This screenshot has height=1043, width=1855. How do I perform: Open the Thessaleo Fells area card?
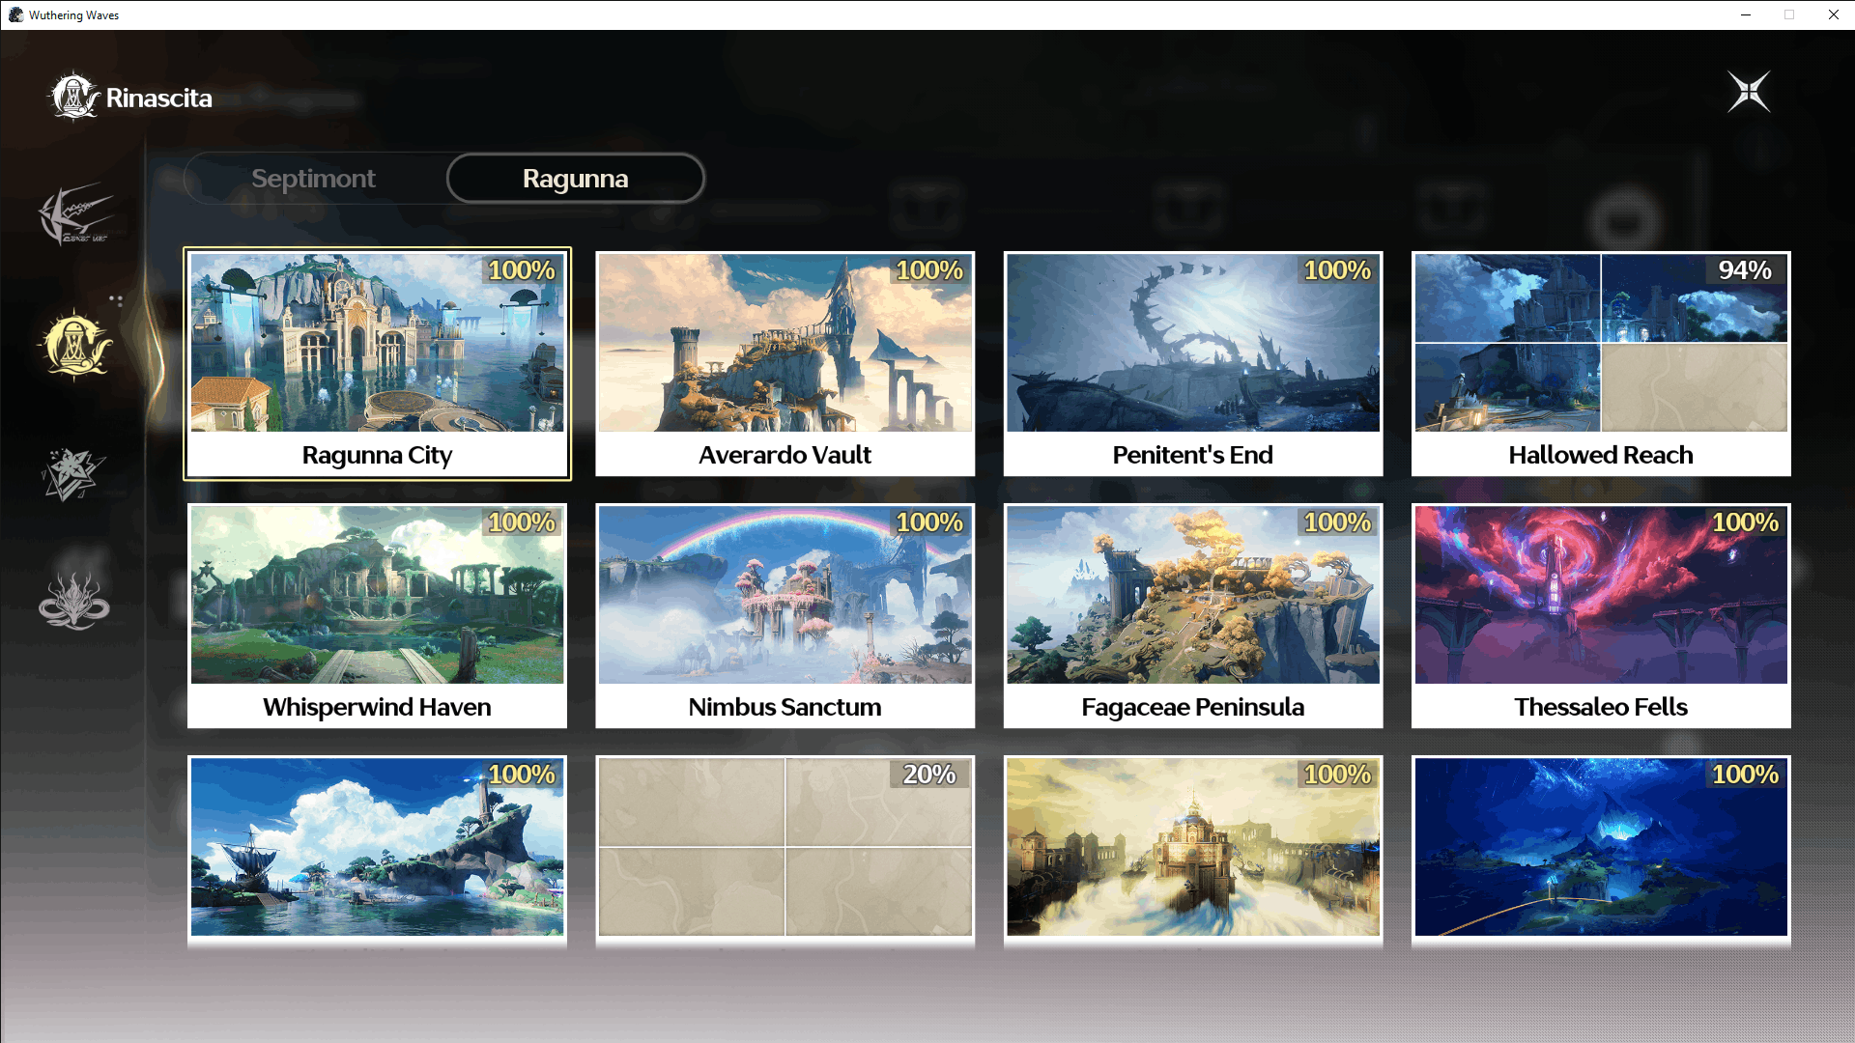(x=1601, y=616)
